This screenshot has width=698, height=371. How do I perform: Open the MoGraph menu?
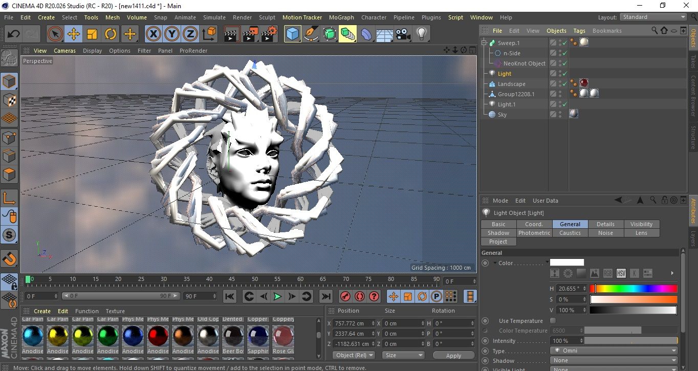341,17
